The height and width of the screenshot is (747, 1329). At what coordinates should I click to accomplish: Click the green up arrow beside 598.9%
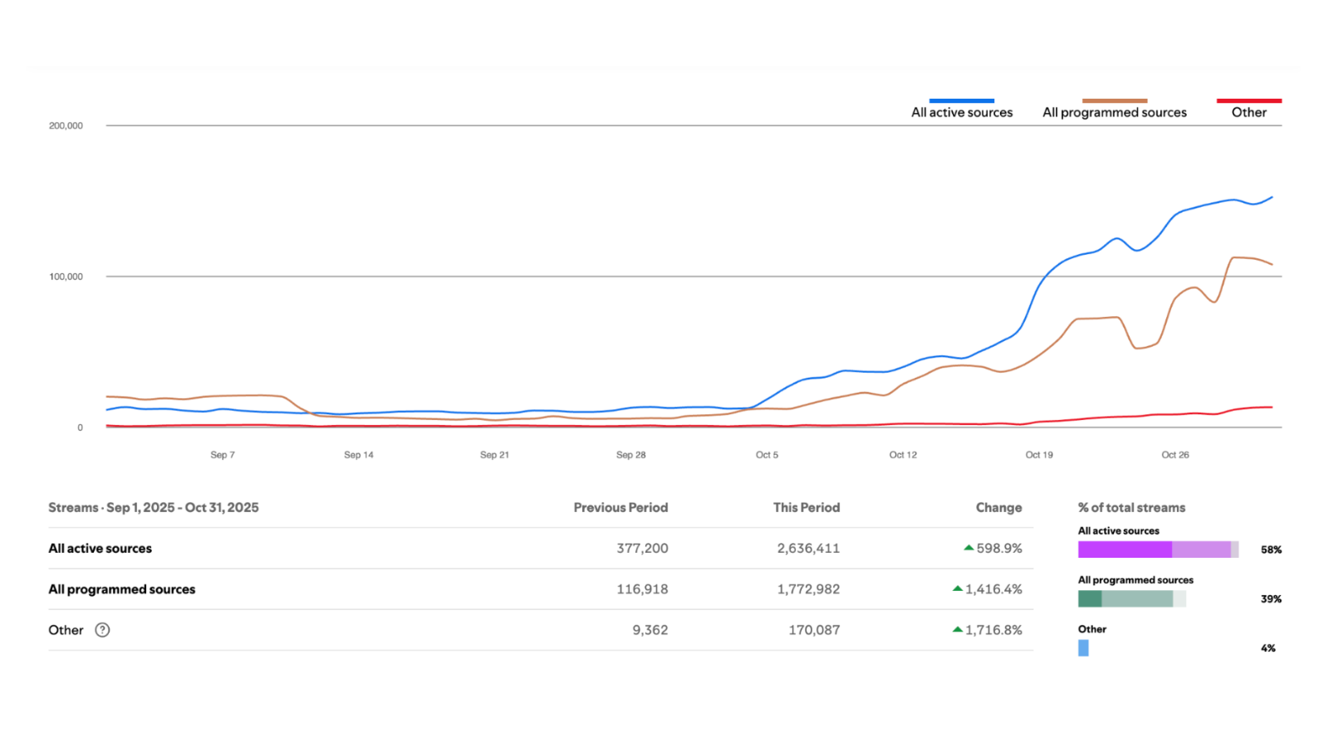[x=969, y=548]
